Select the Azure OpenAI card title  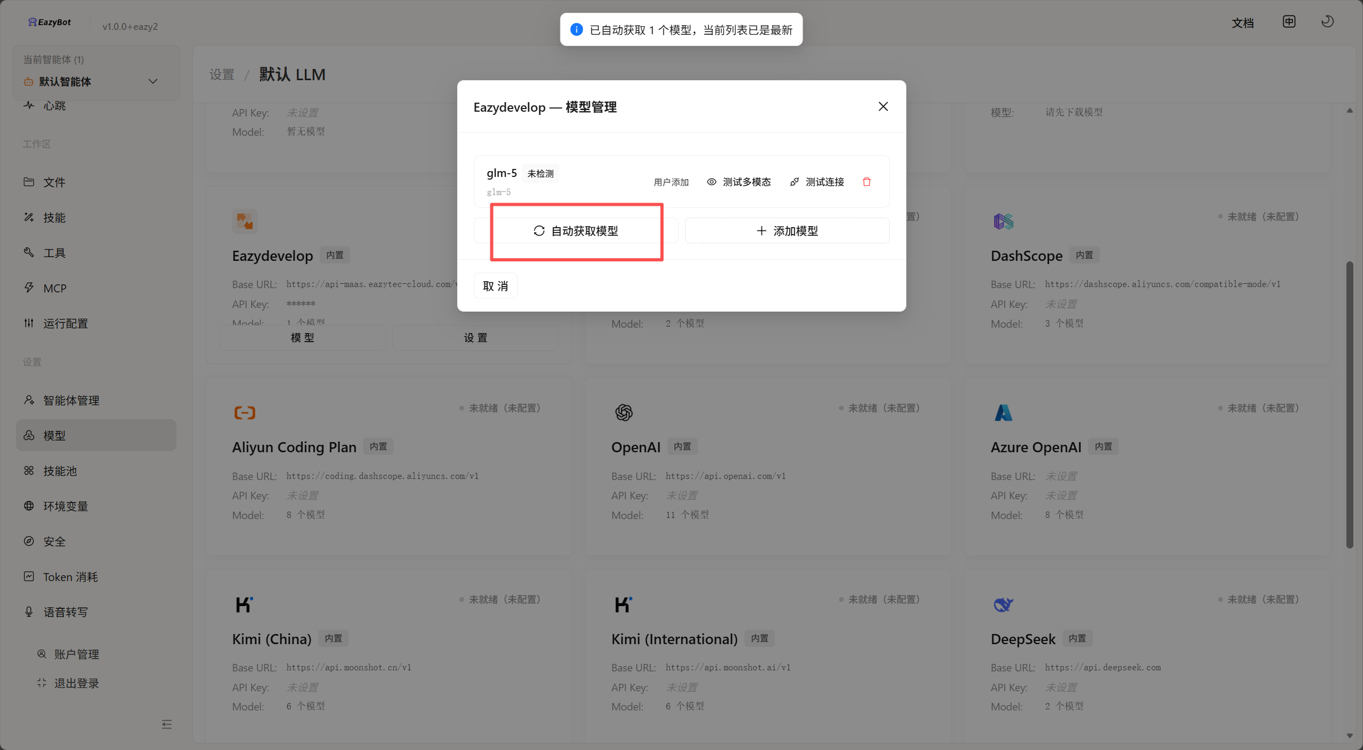pos(1036,447)
